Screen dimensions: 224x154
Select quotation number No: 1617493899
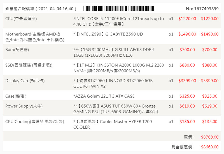pos(202,9)
